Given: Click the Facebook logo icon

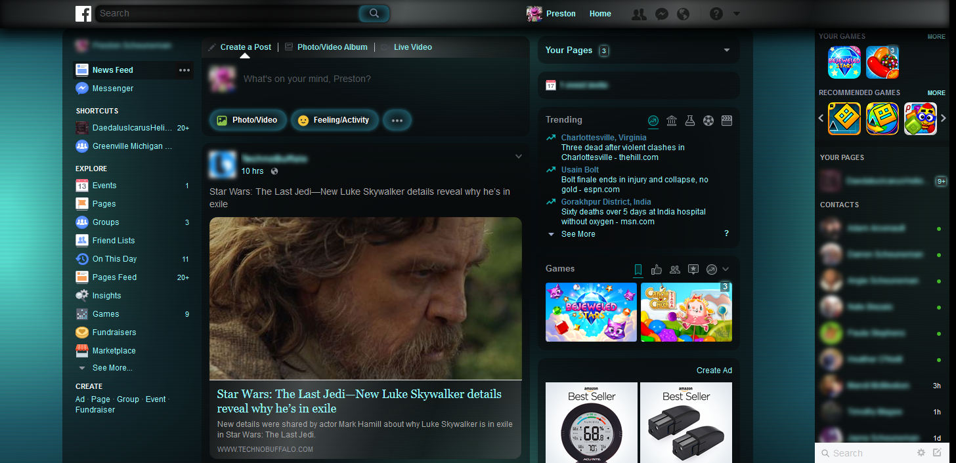Looking at the screenshot, I should pos(83,13).
